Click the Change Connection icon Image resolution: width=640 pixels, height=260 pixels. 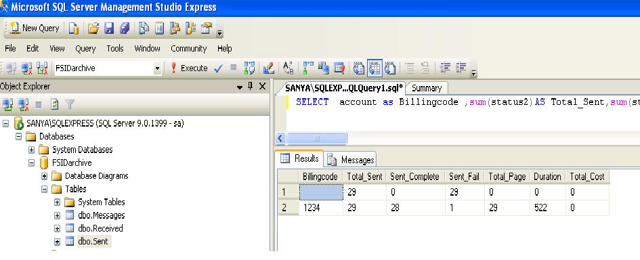42,68
